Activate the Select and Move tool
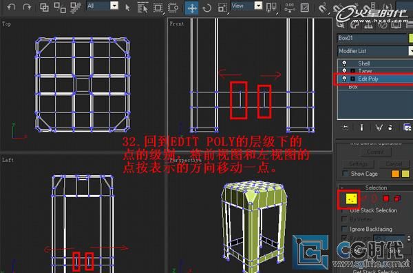 click(192, 8)
